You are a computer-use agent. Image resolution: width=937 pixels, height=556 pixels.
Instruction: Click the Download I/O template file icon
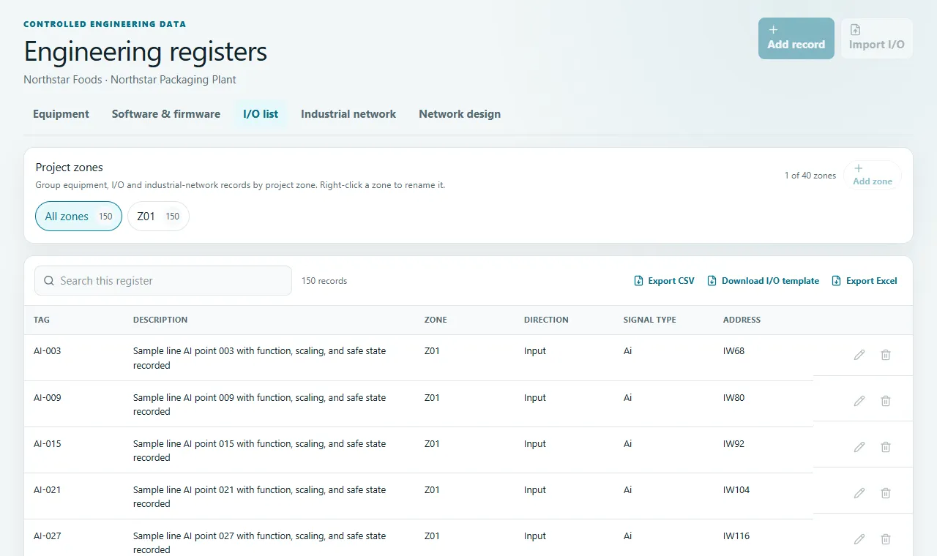[x=712, y=281]
